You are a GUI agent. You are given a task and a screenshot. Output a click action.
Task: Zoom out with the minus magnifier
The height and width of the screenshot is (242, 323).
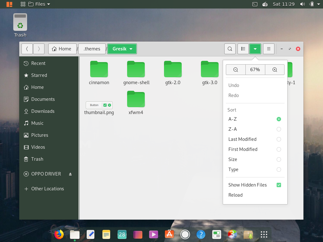(236, 70)
